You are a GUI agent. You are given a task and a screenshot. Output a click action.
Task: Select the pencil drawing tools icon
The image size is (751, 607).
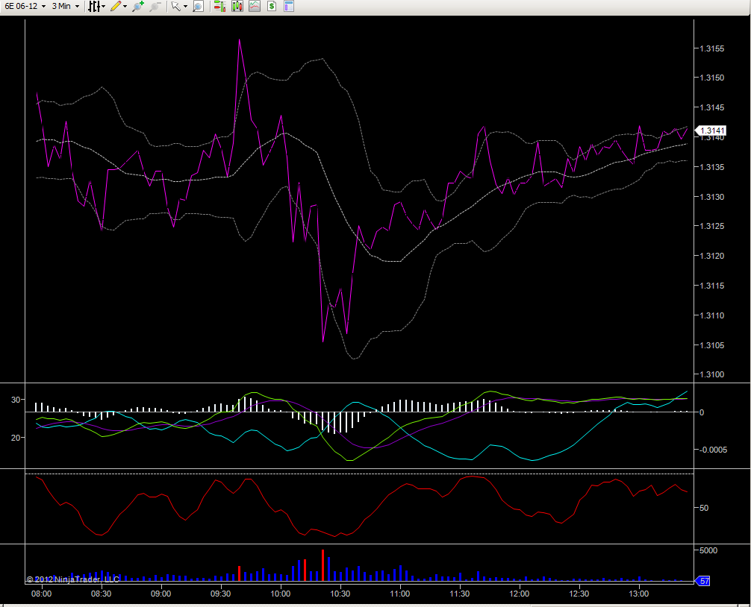pos(116,6)
